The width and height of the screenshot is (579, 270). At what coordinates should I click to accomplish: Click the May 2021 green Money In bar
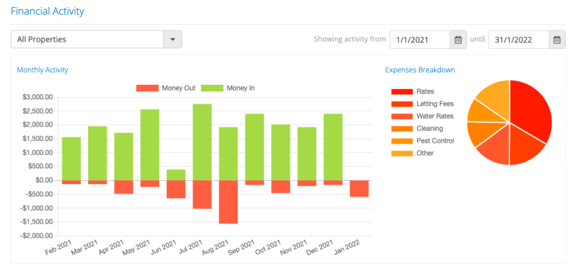pyautogui.click(x=150, y=145)
